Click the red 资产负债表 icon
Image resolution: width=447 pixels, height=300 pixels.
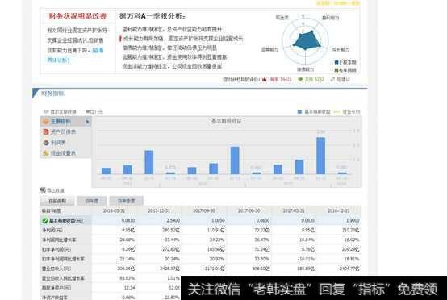tap(46, 132)
